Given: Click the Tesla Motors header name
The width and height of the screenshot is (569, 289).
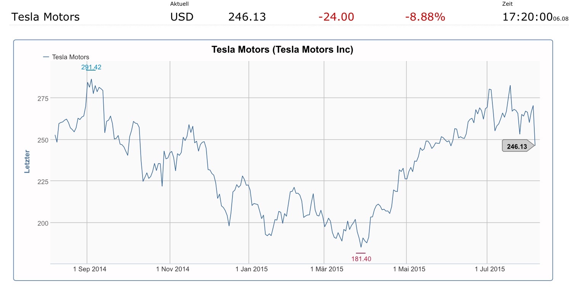Looking at the screenshot, I should (x=45, y=17).
